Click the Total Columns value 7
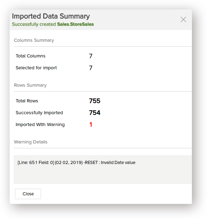This screenshot has width=207, height=219. pyautogui.click(x=90, y=56)
